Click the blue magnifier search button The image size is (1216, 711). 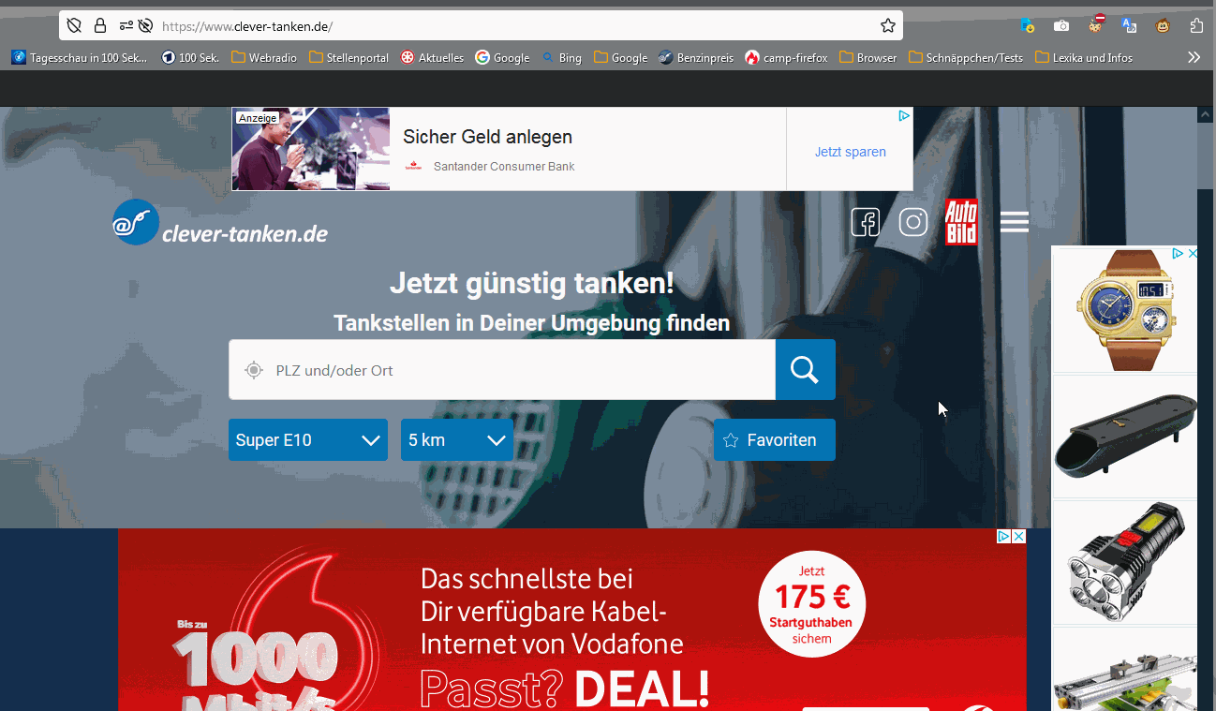pyautogui.click(x=806, y=370)
